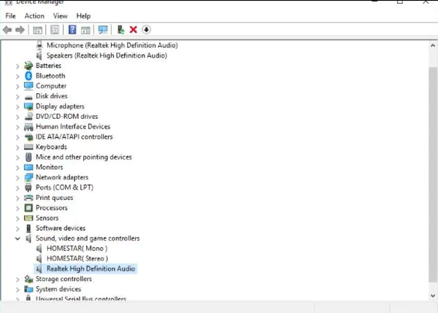Click the Properties icon in toolbar

point(54,30)
